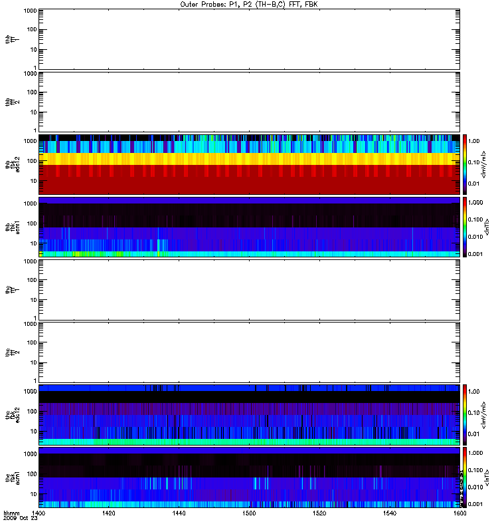The image size is (498, 532).
Task: Click the <|nT|> unit label beside thb scm1 color bar
Action: [487, 227]
